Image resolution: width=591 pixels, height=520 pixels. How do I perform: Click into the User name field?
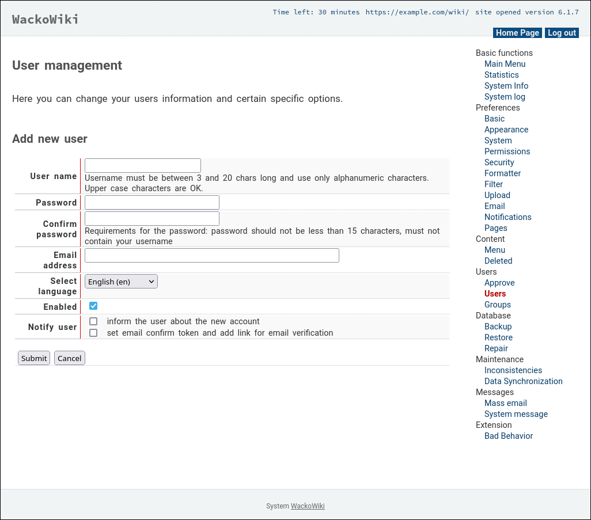pos(142,165)
